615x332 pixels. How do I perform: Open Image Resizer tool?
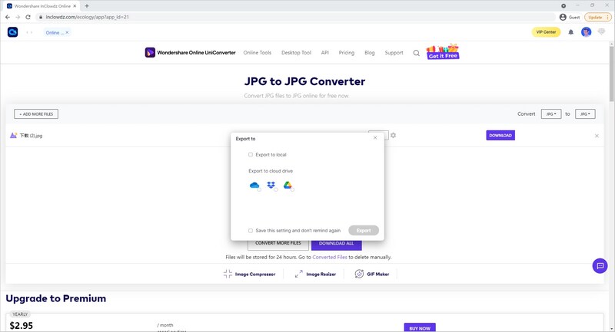[x=315, y=274]
